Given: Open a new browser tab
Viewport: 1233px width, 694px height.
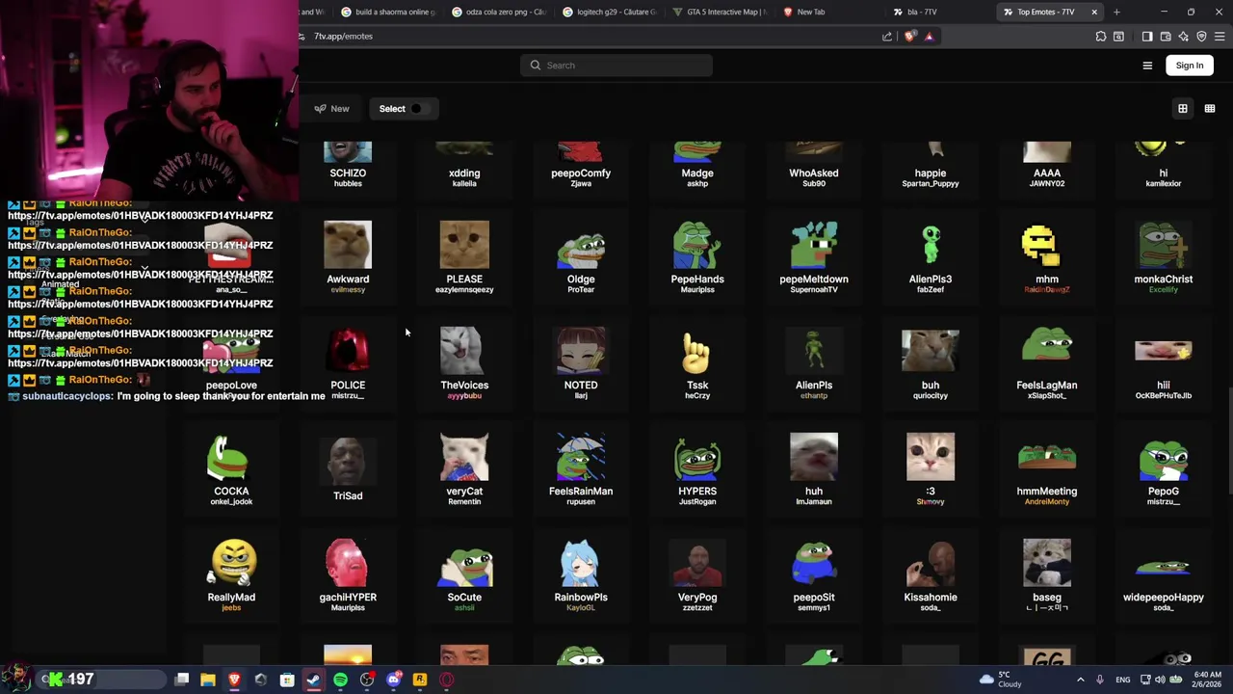Looking at the screenshot, I should coord(1116,12).
